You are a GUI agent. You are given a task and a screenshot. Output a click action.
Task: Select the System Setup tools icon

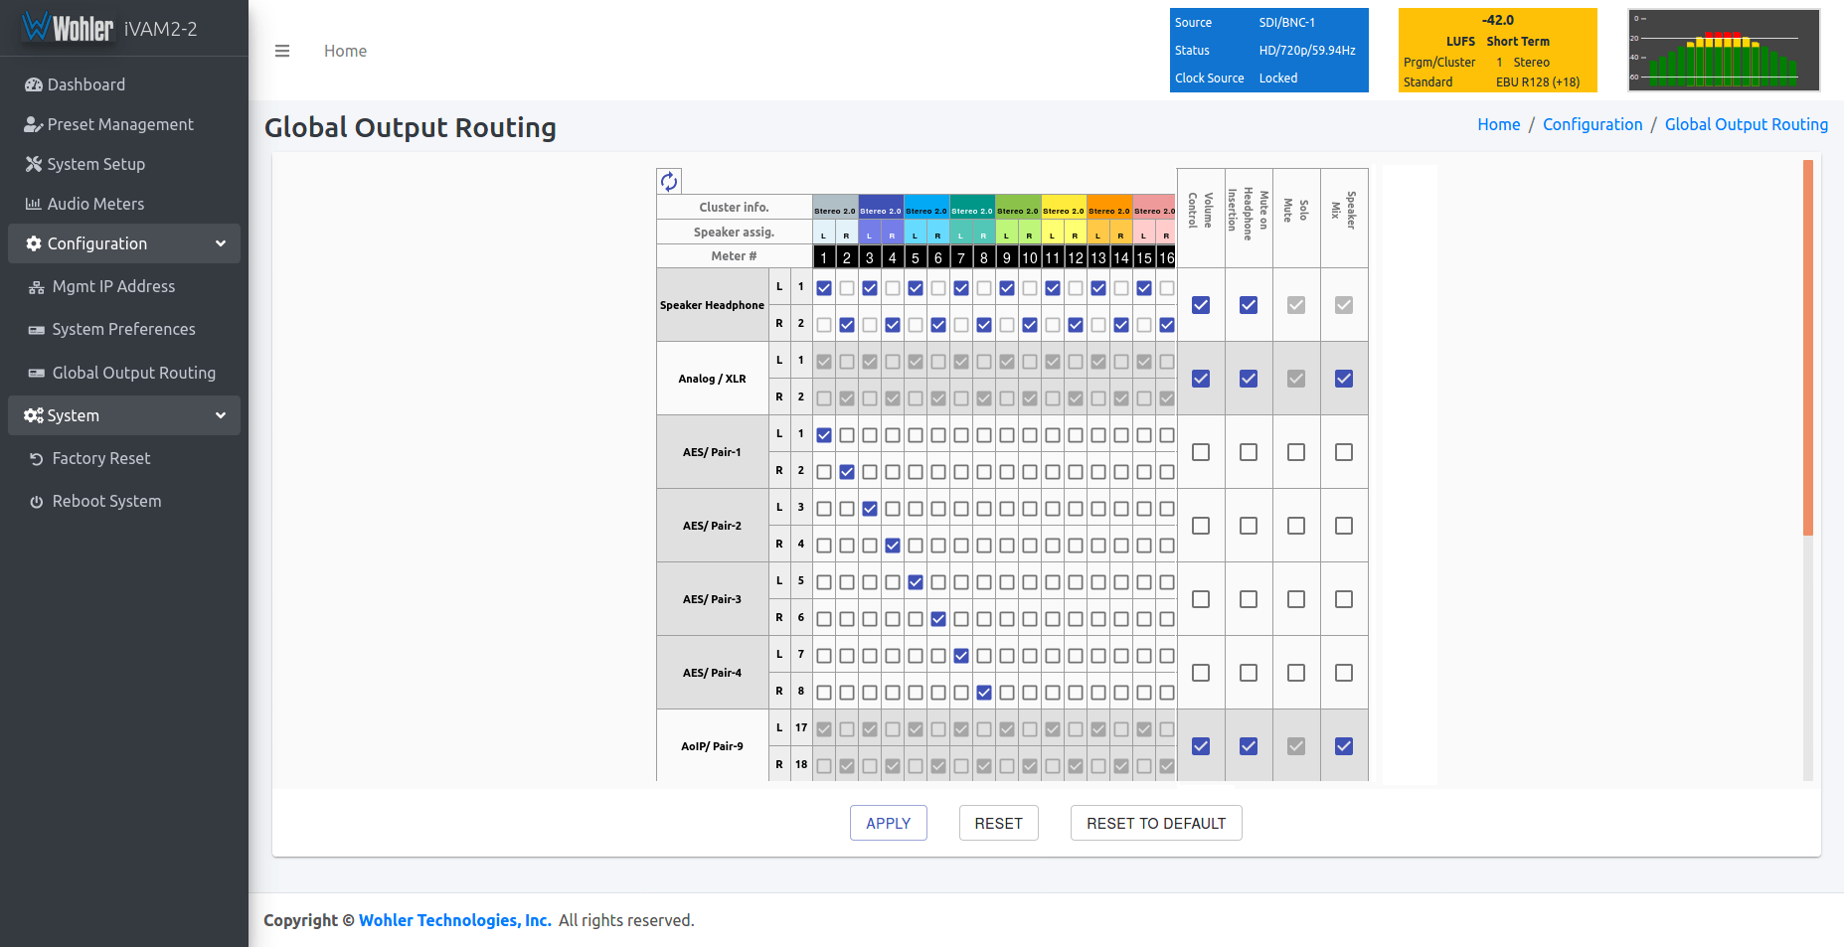pos(34,164)
